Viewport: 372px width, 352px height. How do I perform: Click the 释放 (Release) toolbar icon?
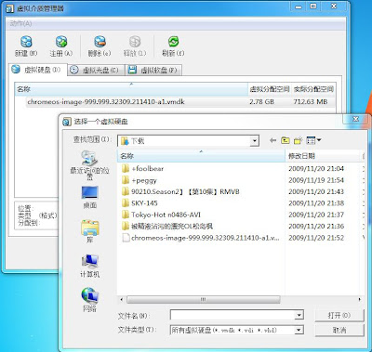point(135,42)
